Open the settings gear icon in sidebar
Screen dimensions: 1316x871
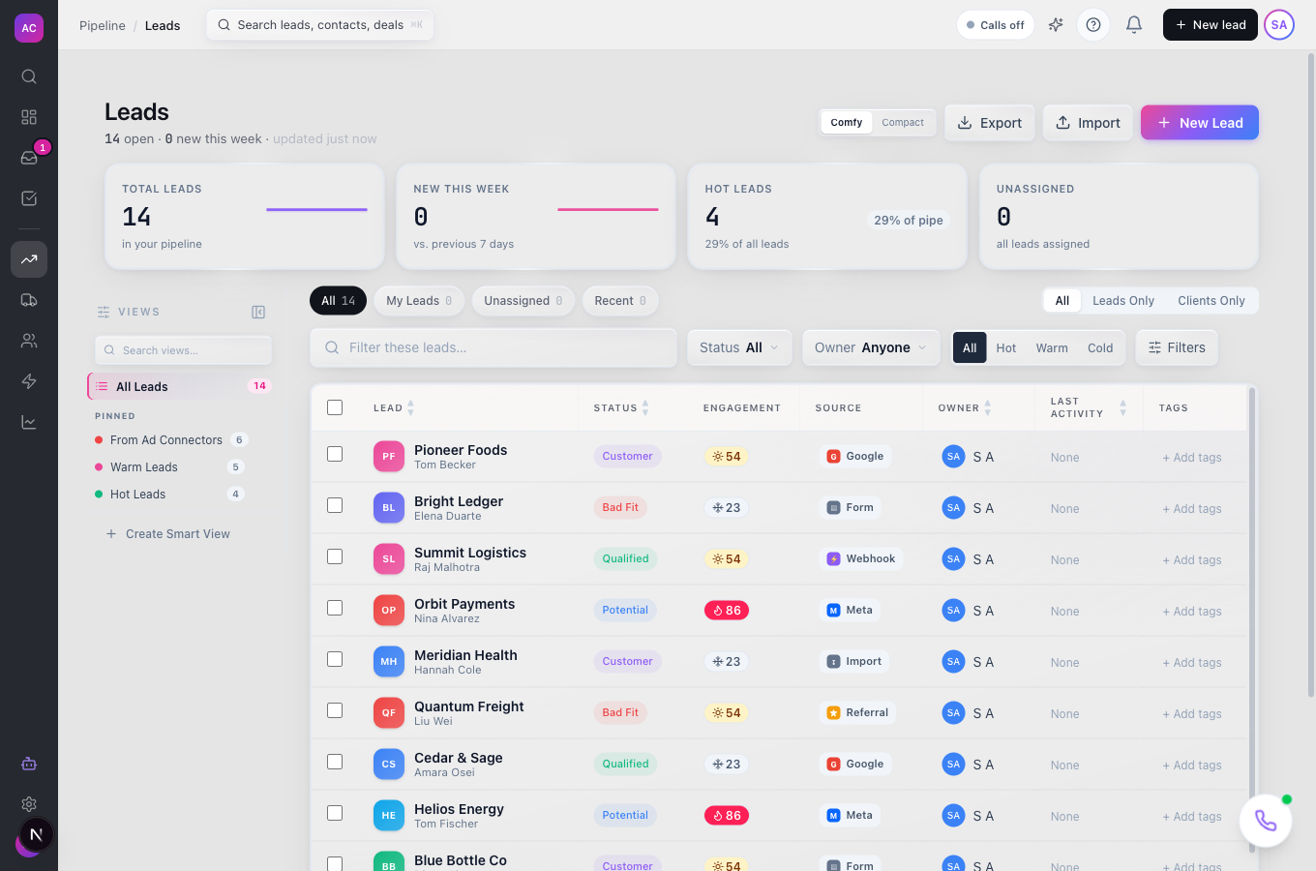pos(29,804)
